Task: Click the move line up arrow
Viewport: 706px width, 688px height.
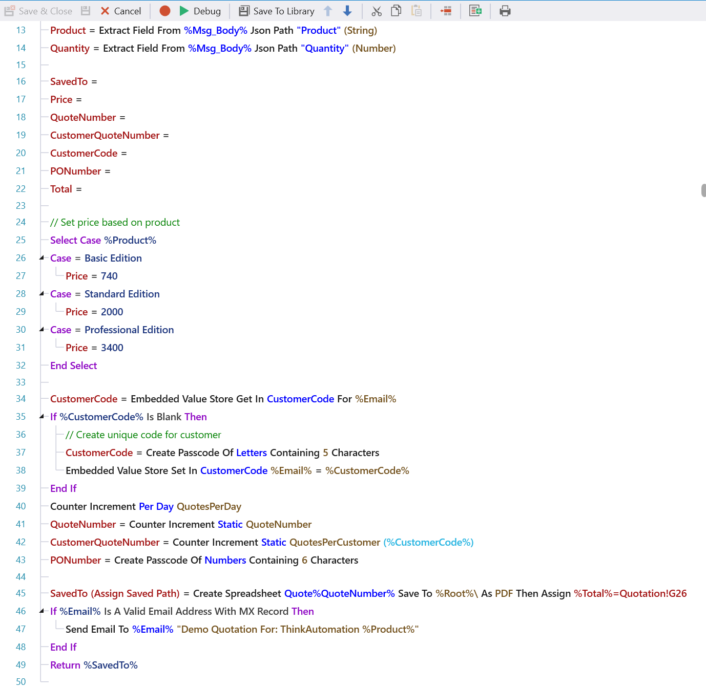Action: click(x=328, y=11)
